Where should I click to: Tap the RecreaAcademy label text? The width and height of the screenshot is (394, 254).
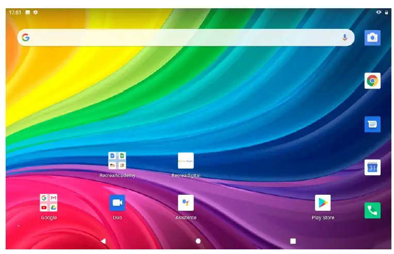point(117,176)
